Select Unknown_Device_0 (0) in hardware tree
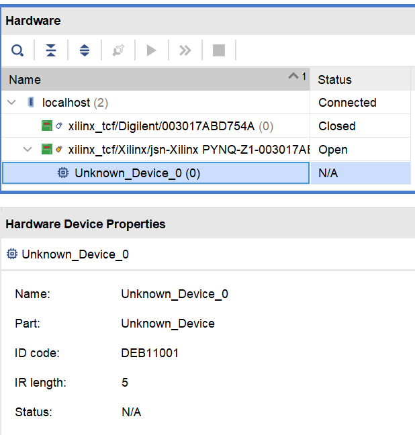 tap(155, 173)
